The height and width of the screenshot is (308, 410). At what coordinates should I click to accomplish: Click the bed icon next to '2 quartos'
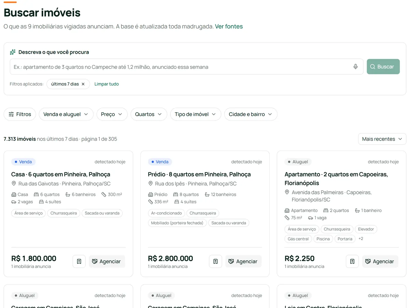pyautogui.click(x=326, y=210)
